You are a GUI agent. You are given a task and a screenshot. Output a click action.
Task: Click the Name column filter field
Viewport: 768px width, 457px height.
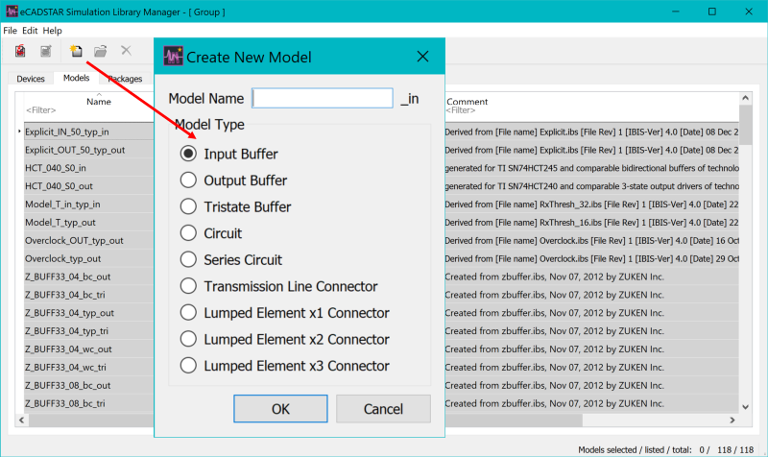(x=41, y=110)
